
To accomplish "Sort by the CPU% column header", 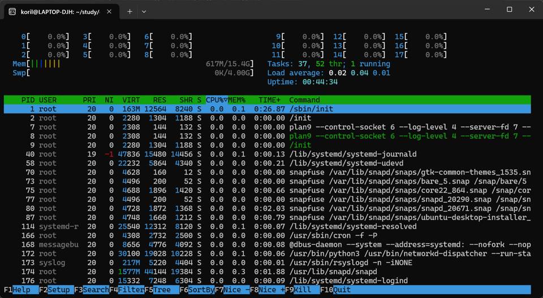I will coord(216,100).
